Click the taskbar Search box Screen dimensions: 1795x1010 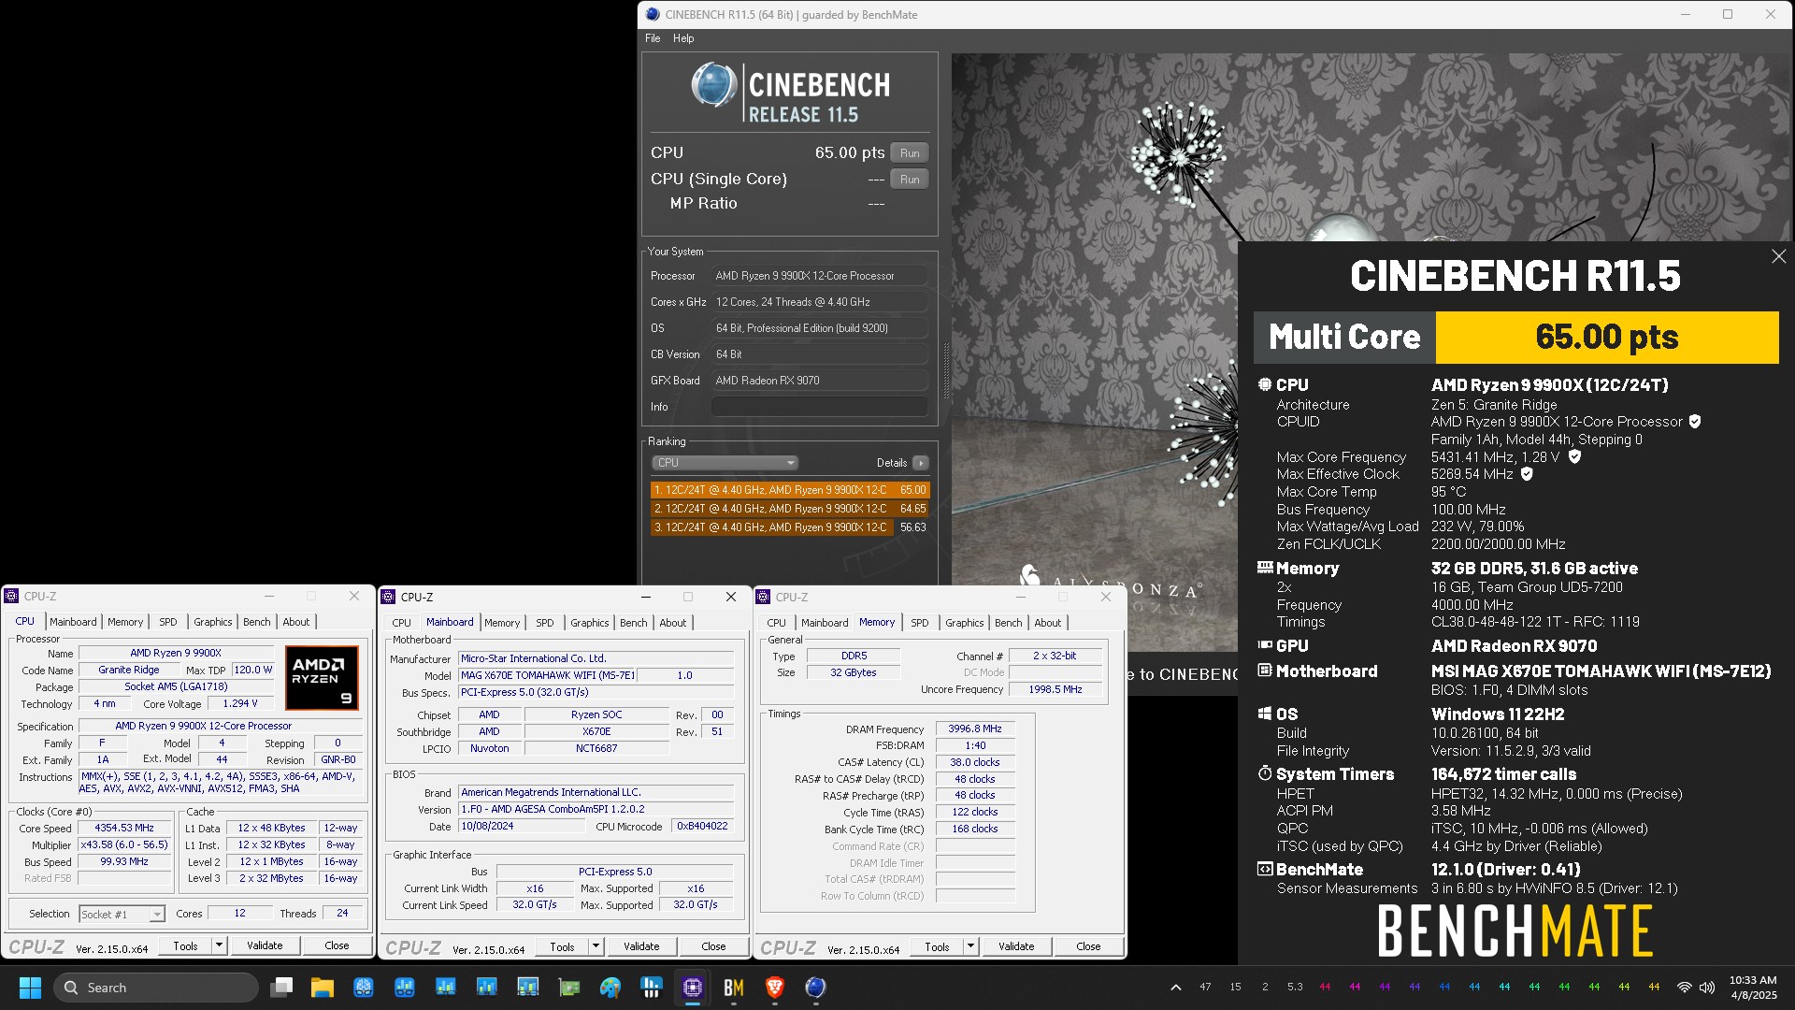(155, 988)
